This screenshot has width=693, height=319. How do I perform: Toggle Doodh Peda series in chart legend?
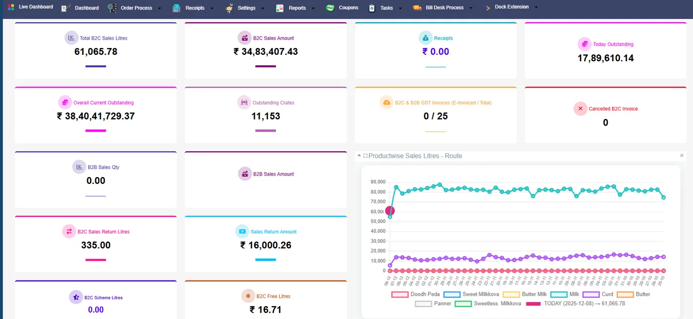point(415,294)
